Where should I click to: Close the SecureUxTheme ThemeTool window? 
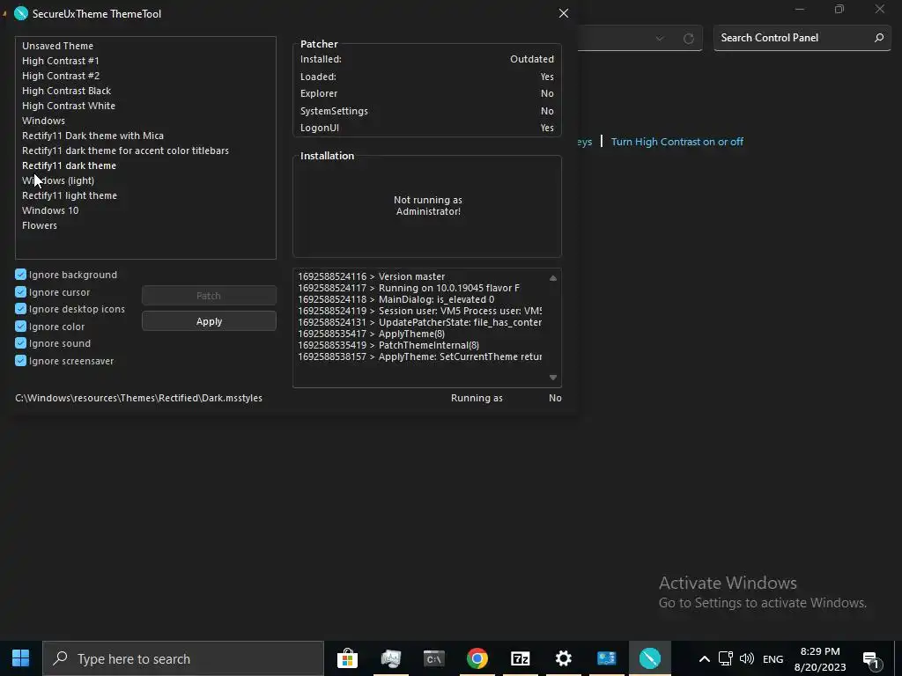point(563,13)
